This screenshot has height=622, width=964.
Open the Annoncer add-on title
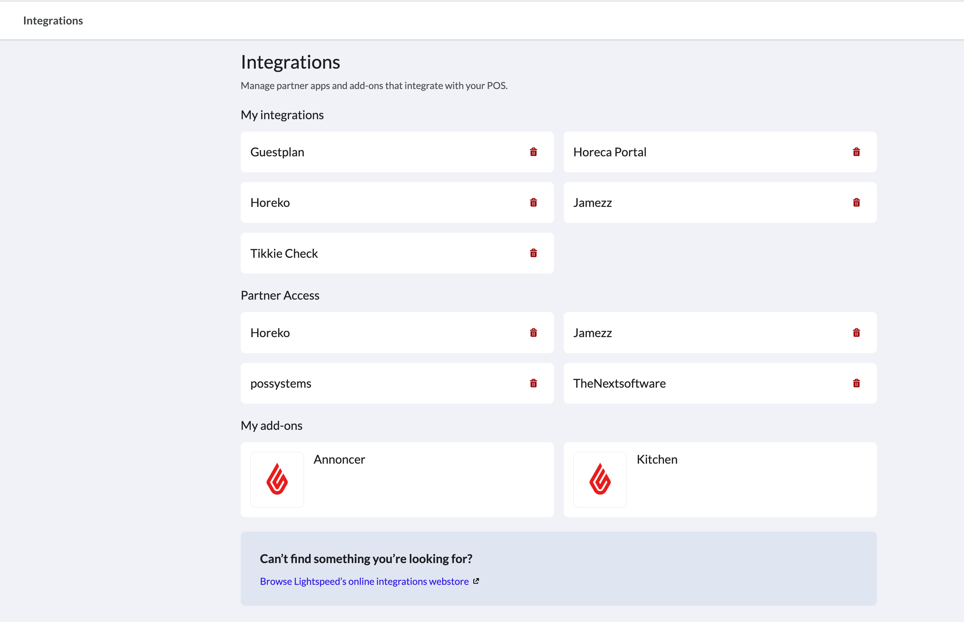[x=339, y=459]
